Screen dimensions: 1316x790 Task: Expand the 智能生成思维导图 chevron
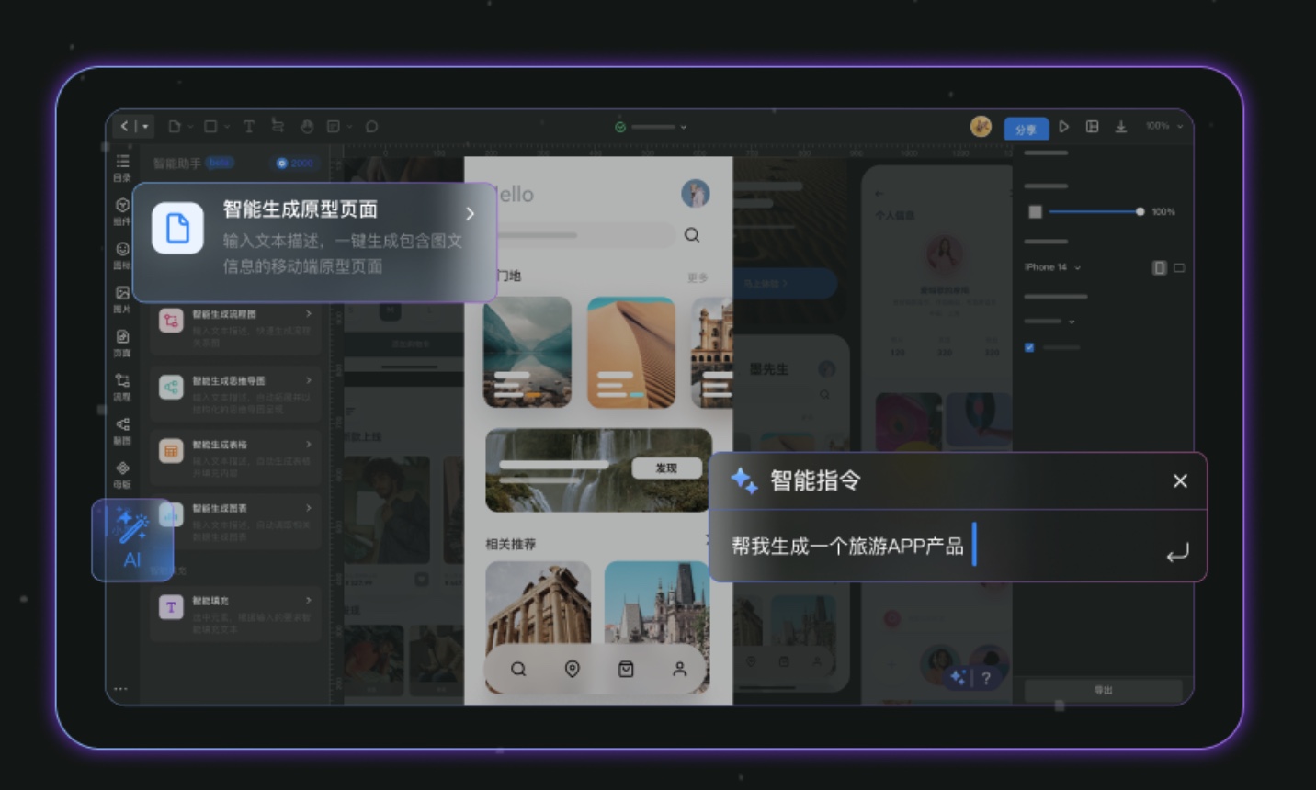coord(308,379)
